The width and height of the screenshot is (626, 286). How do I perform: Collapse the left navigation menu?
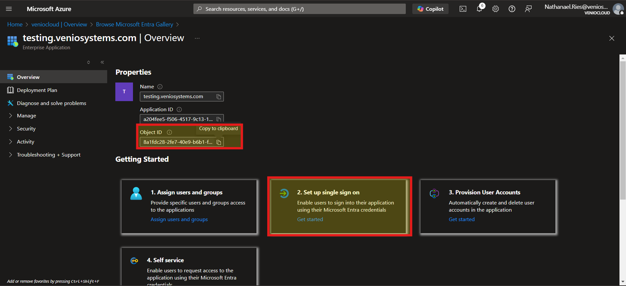coord(102,62)
